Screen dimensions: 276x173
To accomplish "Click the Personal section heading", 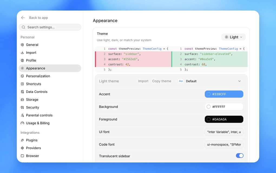I will click(27, 37).
